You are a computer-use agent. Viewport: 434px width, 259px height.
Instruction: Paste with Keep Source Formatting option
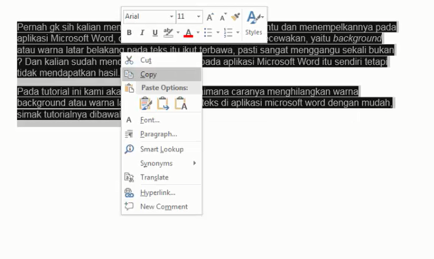point(146,103)
